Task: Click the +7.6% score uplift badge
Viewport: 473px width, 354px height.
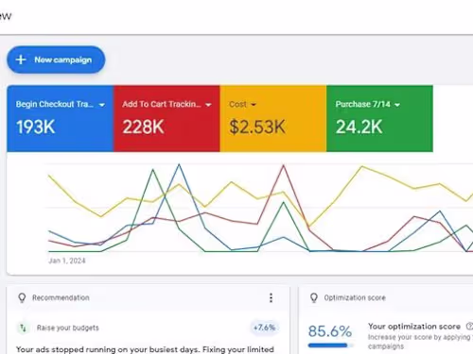Action: [265, 328]
